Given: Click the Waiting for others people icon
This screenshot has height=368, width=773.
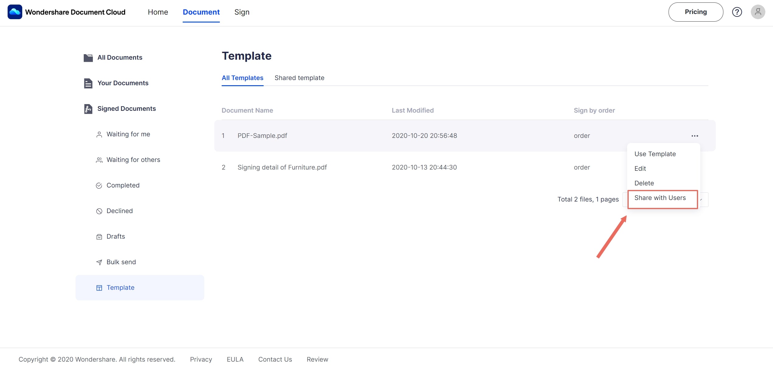Looking at the screenshot, I should tap(99, 160).
